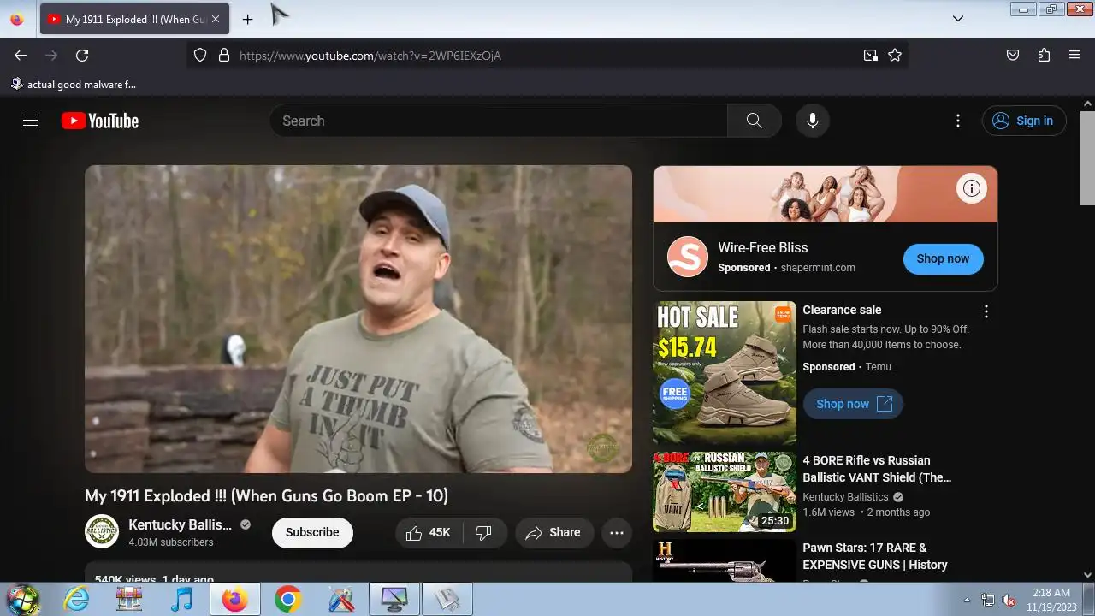Click the URL address bar
1095x616 pixels.
click(547, 56)
